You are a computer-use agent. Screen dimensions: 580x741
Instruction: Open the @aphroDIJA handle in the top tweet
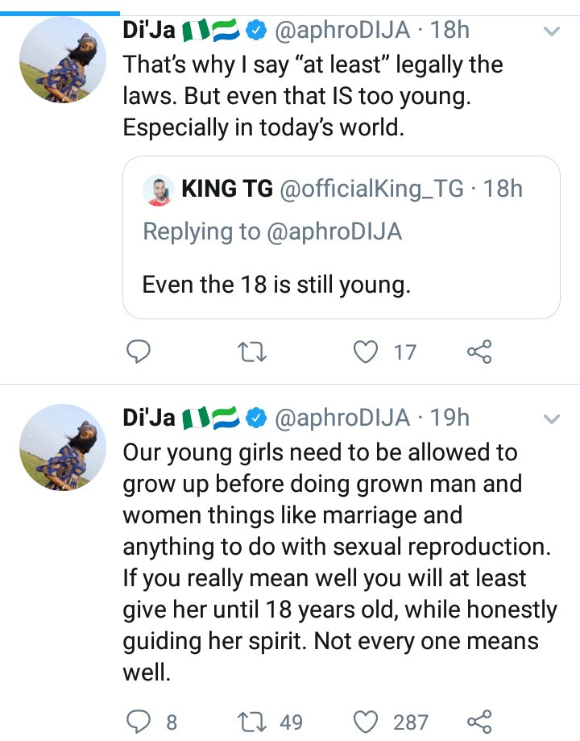click(x=343, y=31)
